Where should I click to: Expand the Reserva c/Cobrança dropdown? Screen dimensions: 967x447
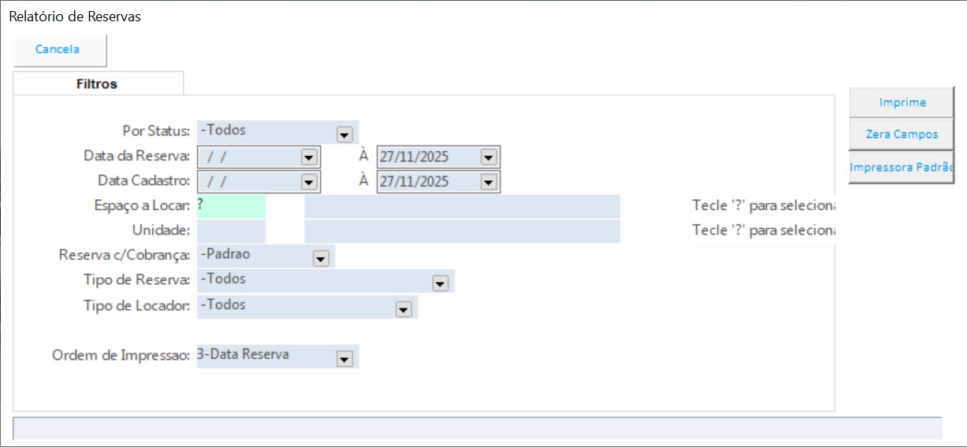(x=321, y=258)
